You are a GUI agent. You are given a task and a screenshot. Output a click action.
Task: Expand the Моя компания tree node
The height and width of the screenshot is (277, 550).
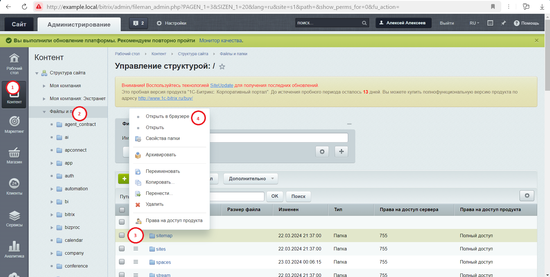coord(44,86)
